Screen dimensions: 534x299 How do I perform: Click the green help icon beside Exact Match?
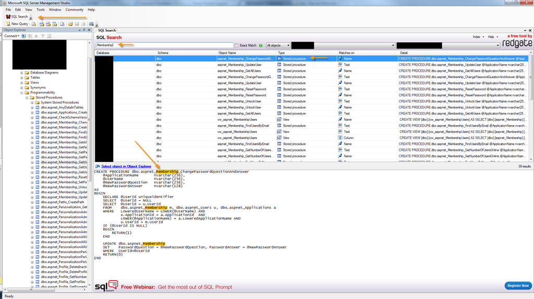[x=261, y=45]
